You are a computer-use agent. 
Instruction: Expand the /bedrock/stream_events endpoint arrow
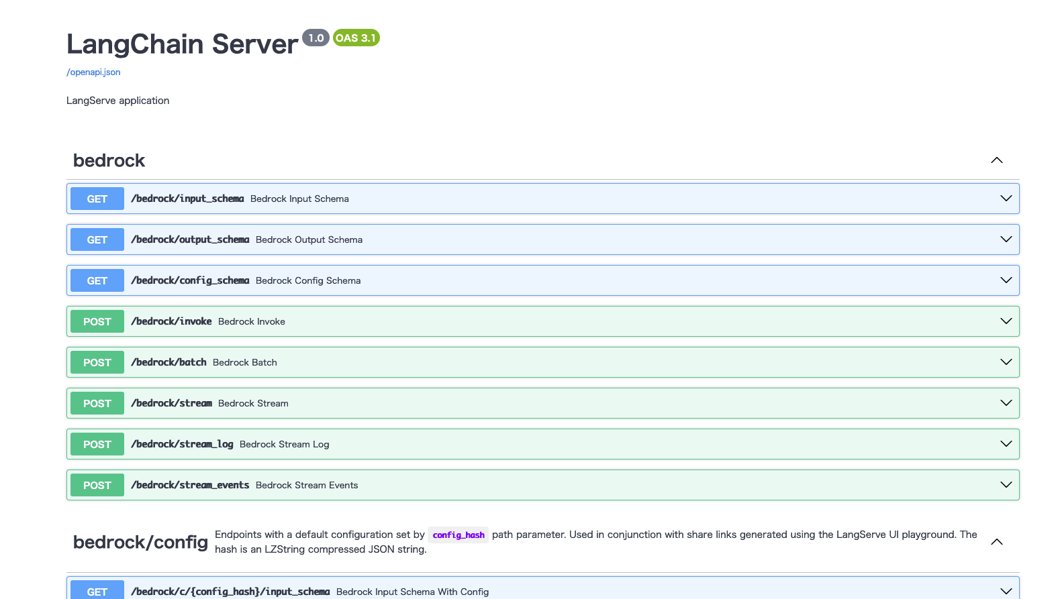coord(1006,485)
